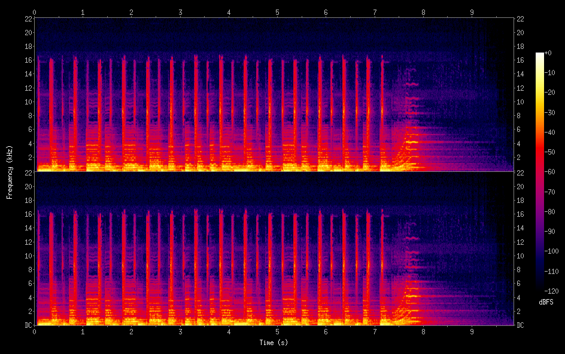Select the 9 second tick on bottom time axis
This screenshot has height=354, width=565.
click(x=472, y=331)
